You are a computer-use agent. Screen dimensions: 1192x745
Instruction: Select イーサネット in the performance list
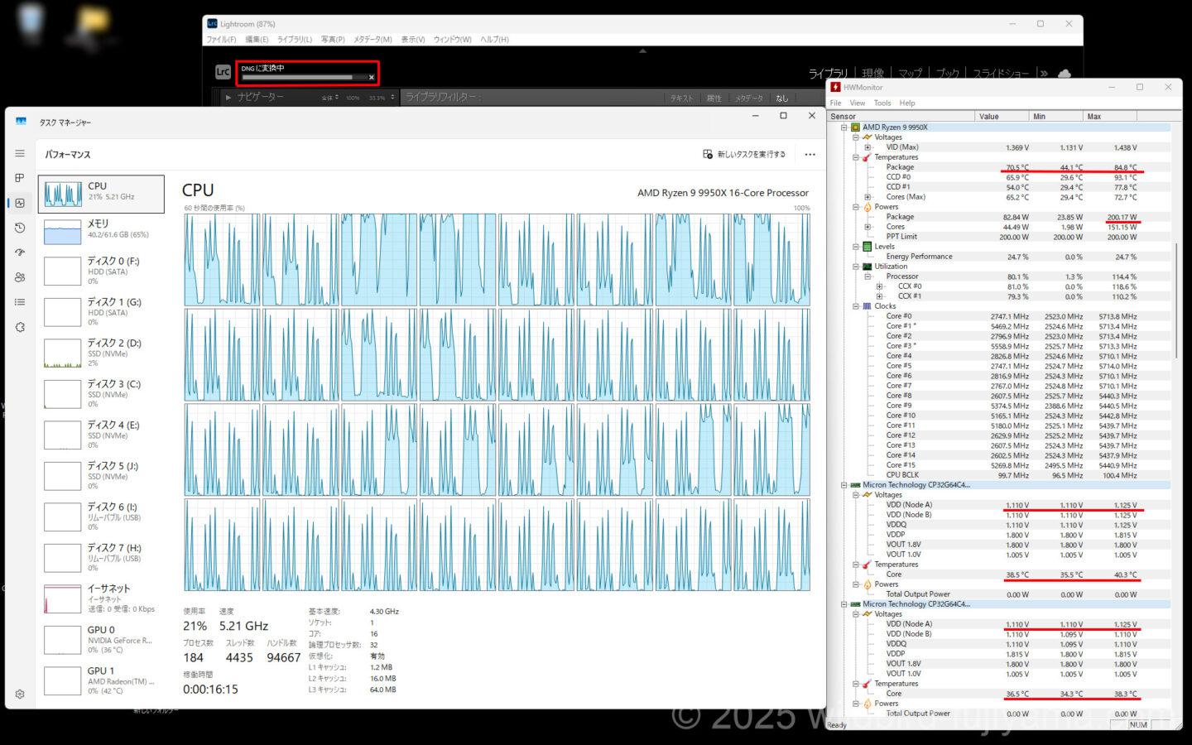click(103, 598)
